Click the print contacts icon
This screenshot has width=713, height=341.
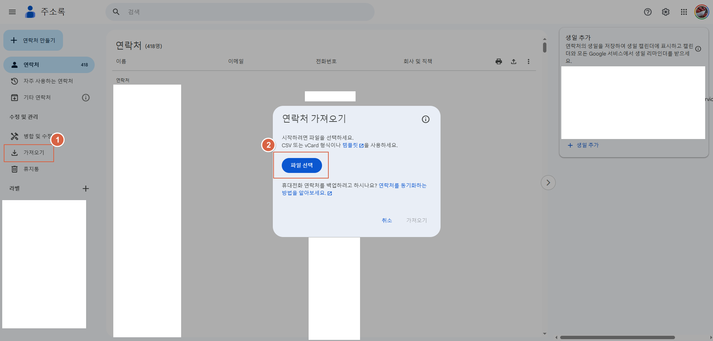[499, 61]
